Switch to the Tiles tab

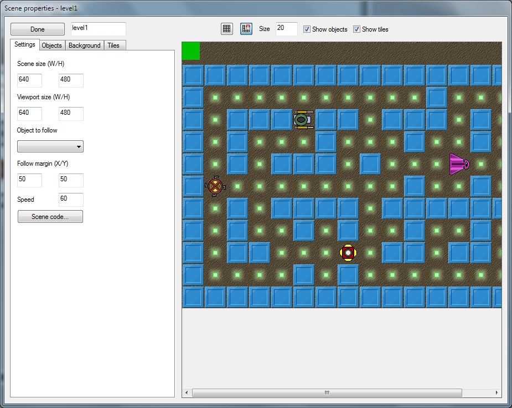pos(114,45)
